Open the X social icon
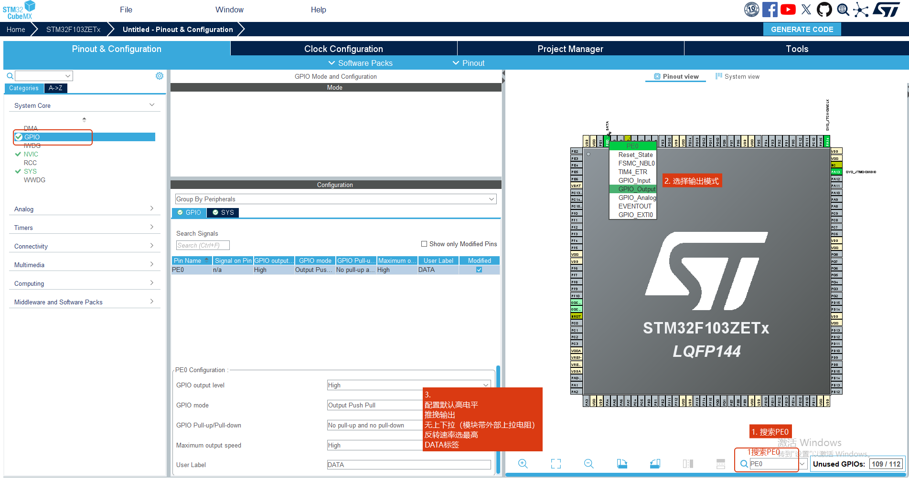909x479 pixels. [806, 10]
